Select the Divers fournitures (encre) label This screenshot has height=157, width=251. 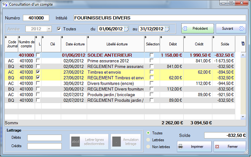[x=111, y=83]
